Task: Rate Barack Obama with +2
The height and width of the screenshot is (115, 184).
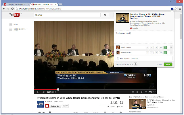Action: (165, 47)
